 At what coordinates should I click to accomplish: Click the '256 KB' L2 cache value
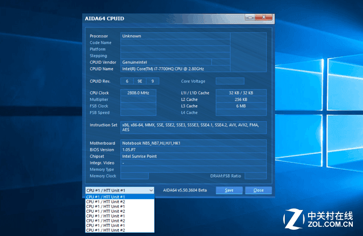tap(241, 100)
